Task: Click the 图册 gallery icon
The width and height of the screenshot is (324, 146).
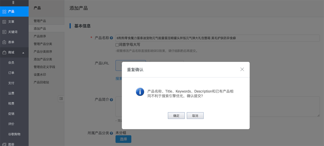Action: (x=4, y=144)
